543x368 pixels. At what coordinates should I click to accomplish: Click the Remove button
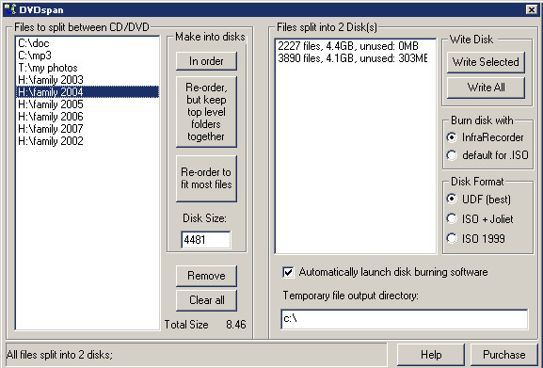(x=206, y=276)
